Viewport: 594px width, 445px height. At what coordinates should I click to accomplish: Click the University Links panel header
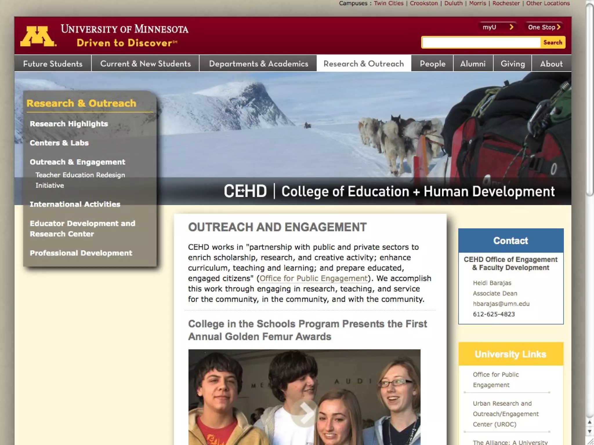pyautogui.click(x=511, y=354)
